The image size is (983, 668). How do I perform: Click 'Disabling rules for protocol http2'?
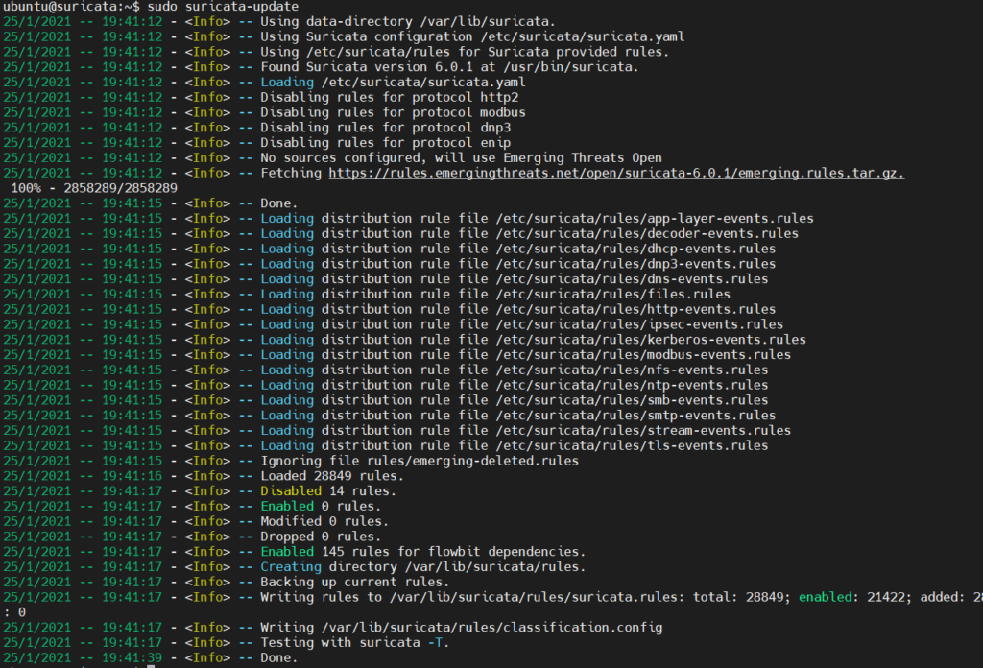click(x=390, y=97)
